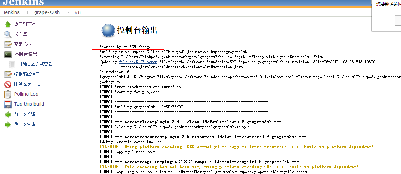Open the 返回到工程 link
Screen dimensions: 401x174
(25, 24)
